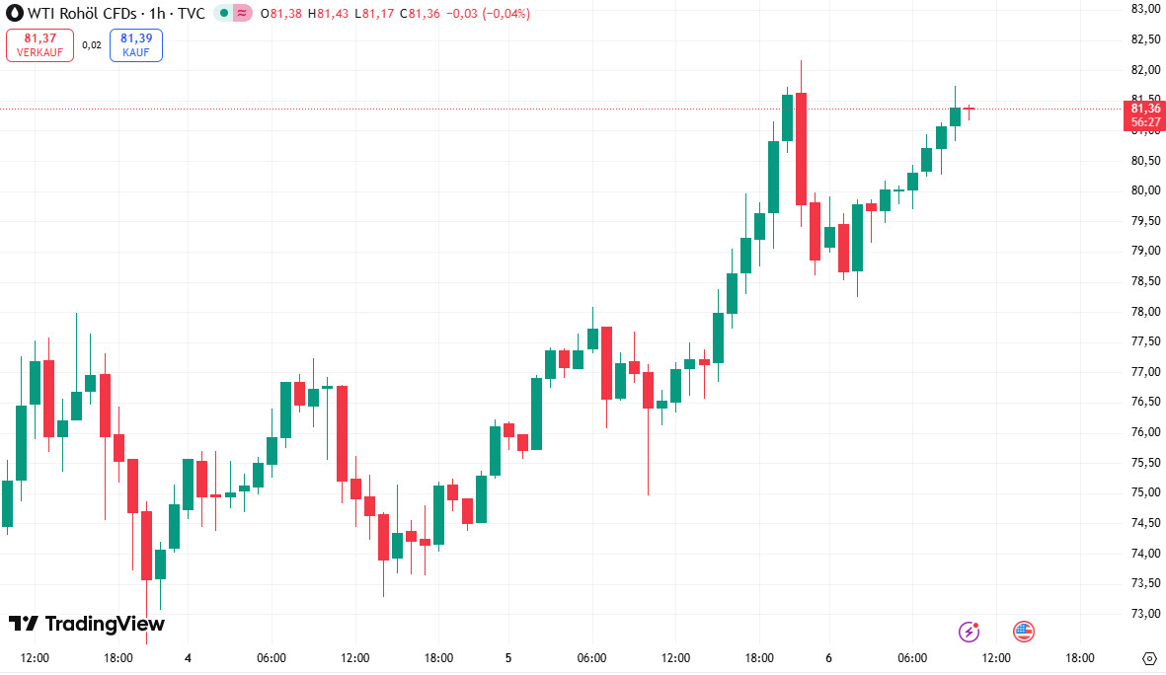
Task: Click the 56:27 candle countdown timer
Action: 1145,119
